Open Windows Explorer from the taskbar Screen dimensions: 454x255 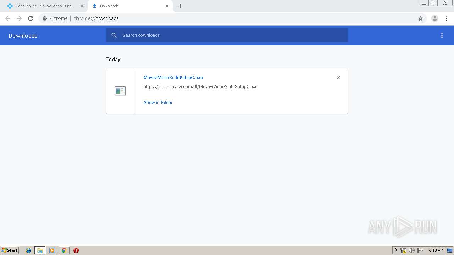click(x=40, y=250)
